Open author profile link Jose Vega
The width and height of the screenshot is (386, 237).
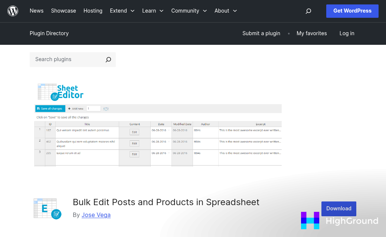(96, 215)
